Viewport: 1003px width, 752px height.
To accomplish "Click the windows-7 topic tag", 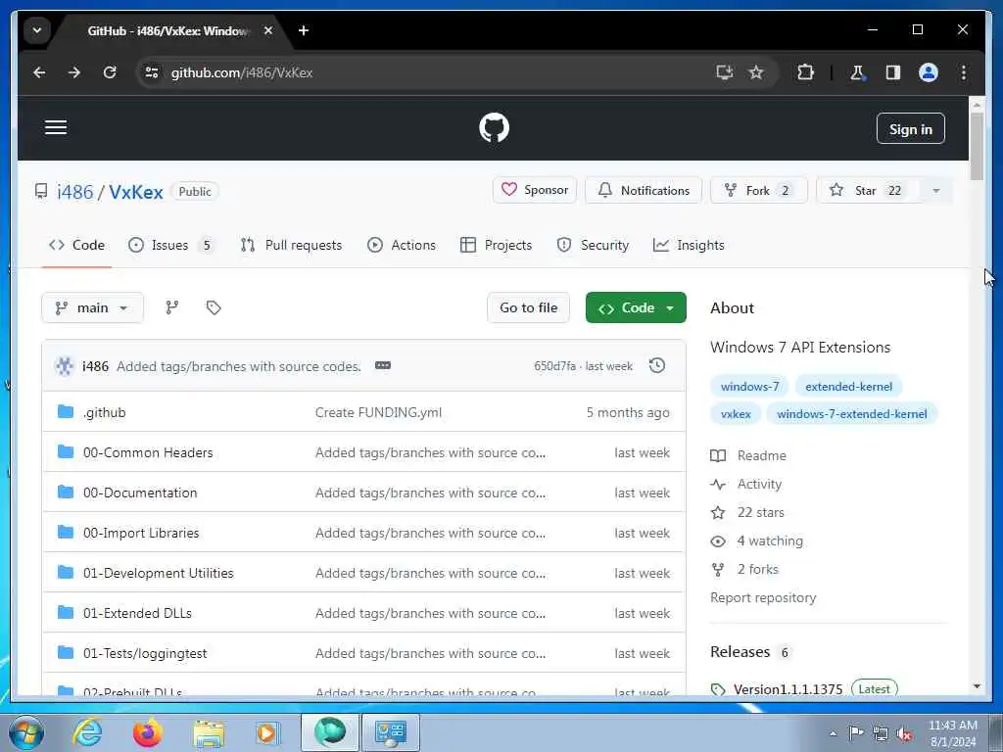I will pos(749,386).
